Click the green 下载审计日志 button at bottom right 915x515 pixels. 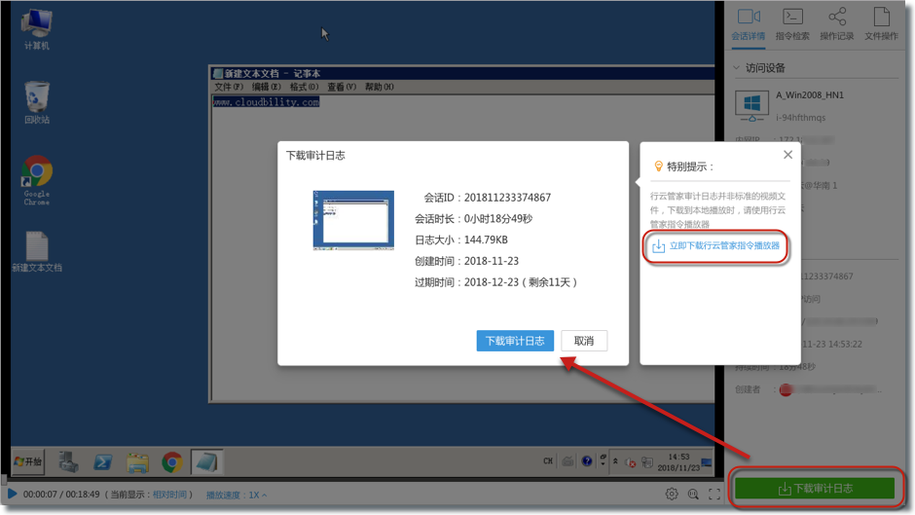[815, 488]
